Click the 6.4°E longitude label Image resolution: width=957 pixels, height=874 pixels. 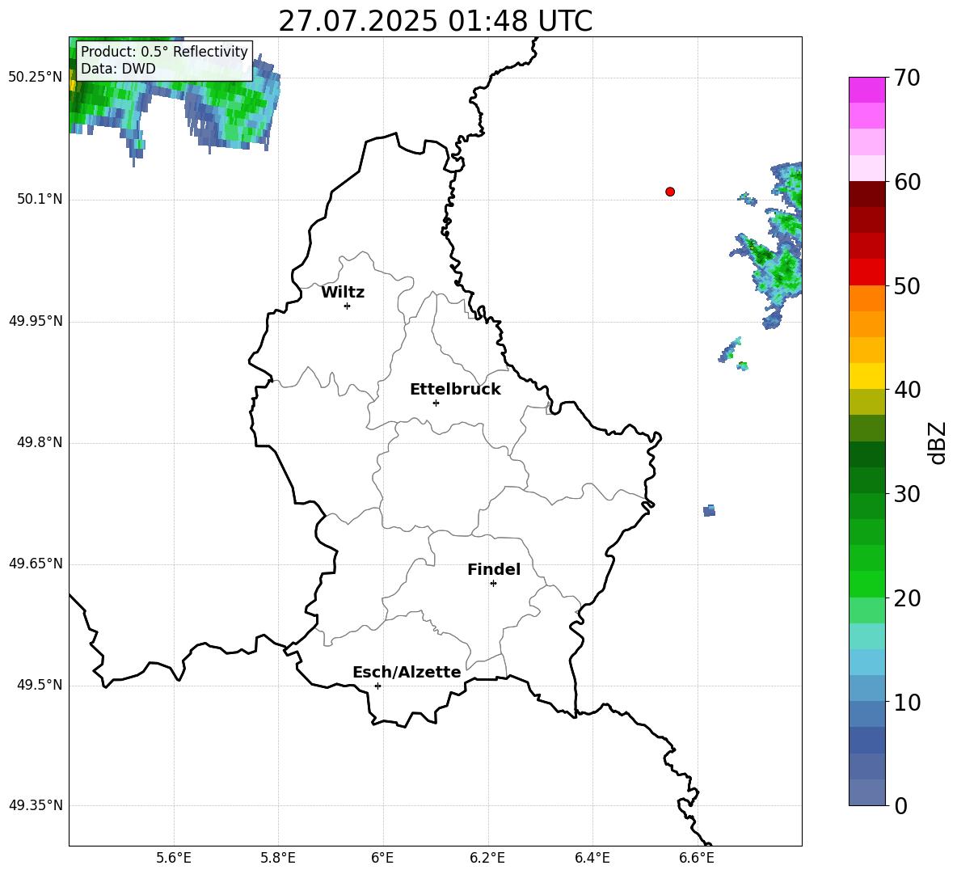pyautogui.click(x=592, y=858)
